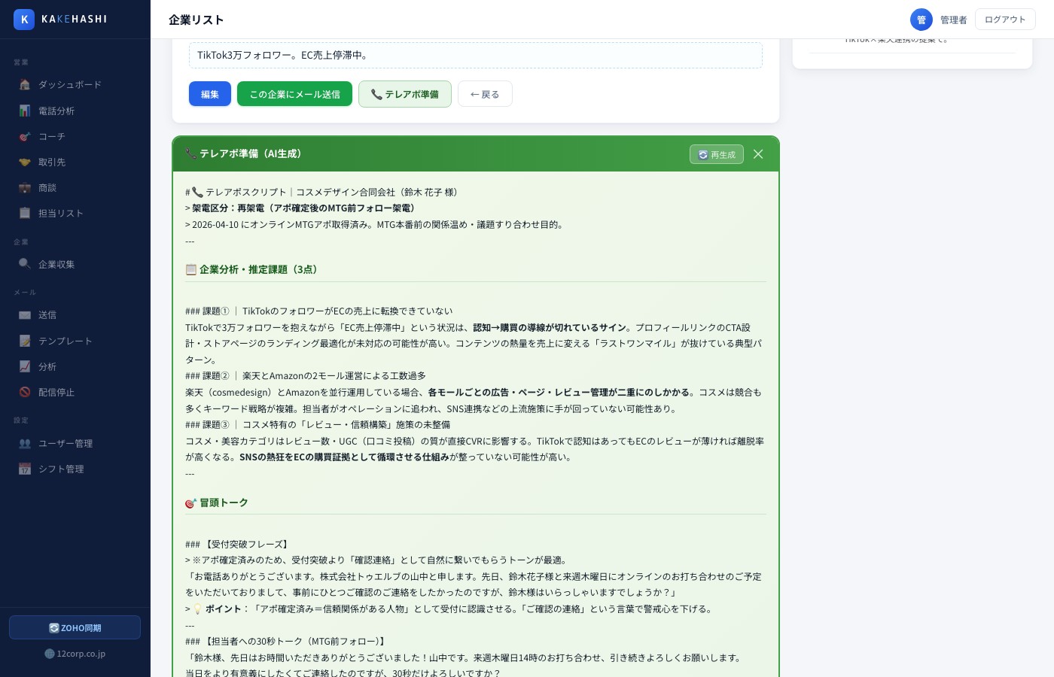Image resolution: width=1054 pixels, height=677 pixels.
Task: Click the シフト管理 calendar icon
Action: (25, 469)
